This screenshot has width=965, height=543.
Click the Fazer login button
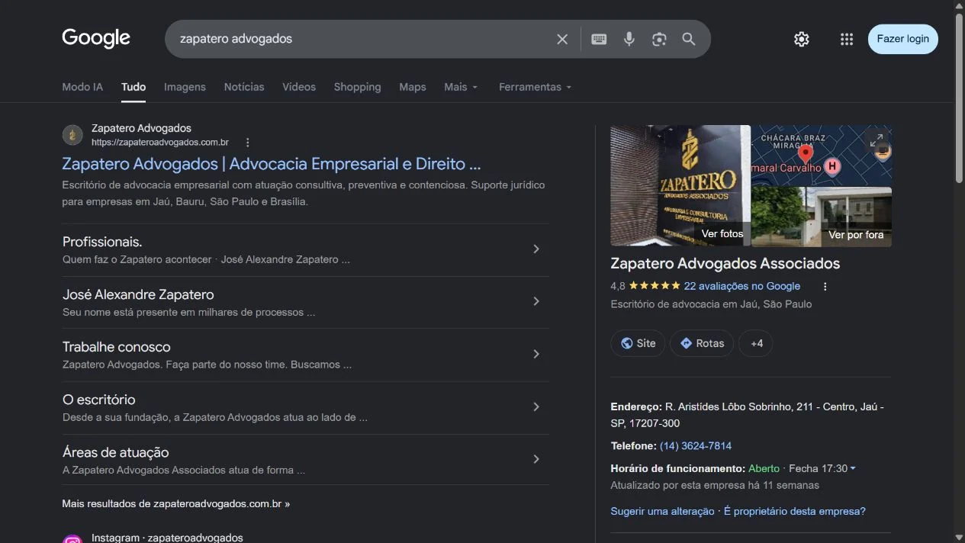point(903,39)
